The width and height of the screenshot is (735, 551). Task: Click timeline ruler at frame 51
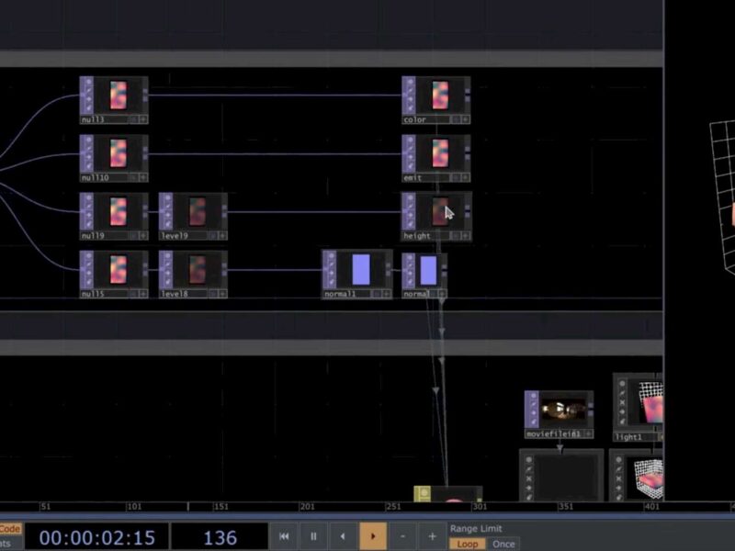(x=45, y=507)
